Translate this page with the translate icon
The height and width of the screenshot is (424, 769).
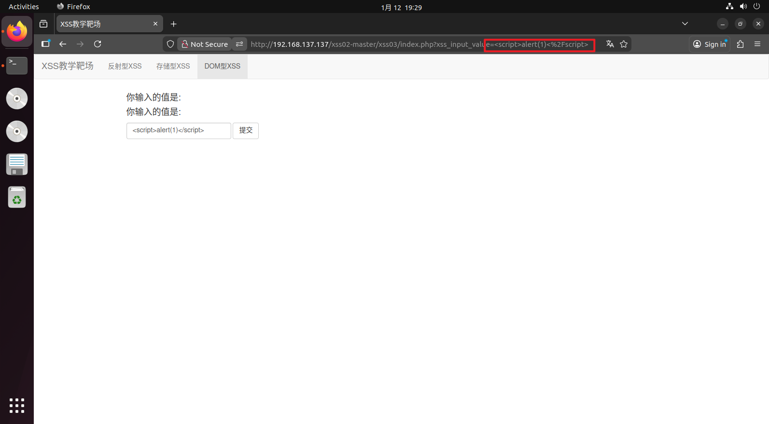pyautogui.click(x=610, y=44)
